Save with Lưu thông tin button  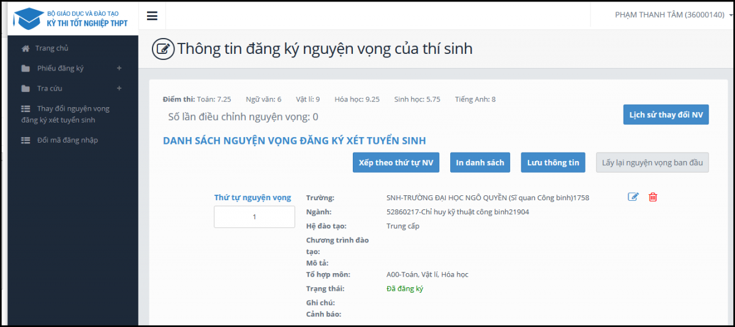(553, 162)
